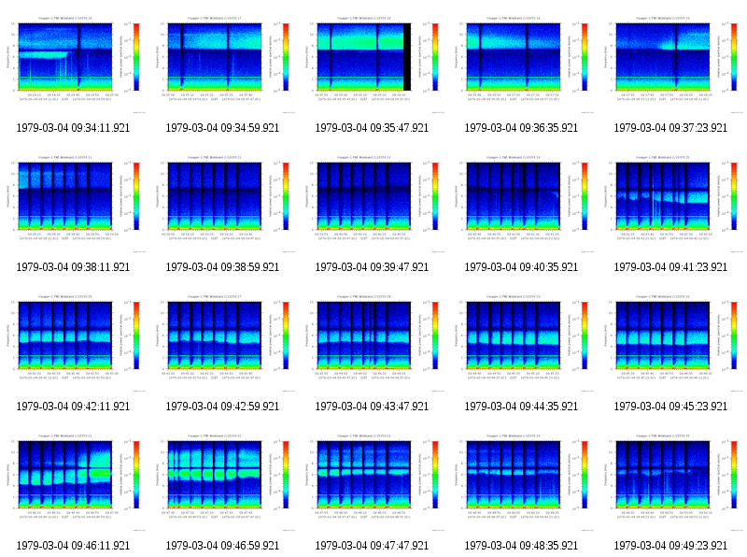This screenshot has height=557, width=747.
Task: Click caption text '1979-03-04 09:46:11.921'
Action: (x=73, y=546)
